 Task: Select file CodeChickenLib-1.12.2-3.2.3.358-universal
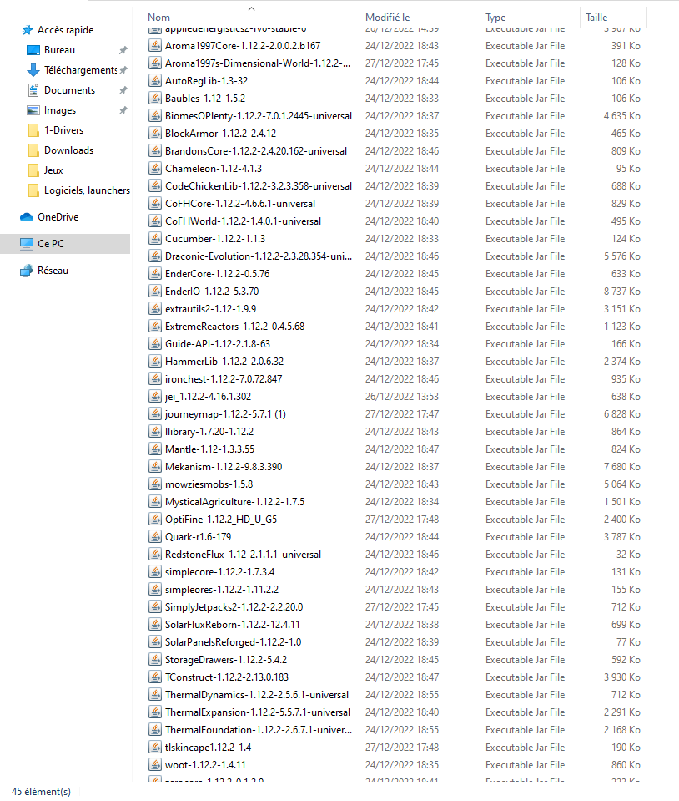coord(259,186)
